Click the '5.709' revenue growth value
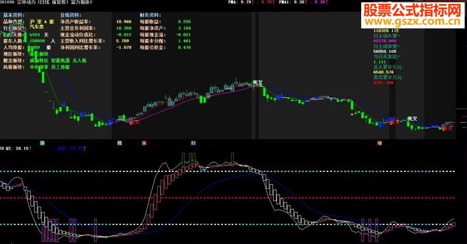 point(123,41)
